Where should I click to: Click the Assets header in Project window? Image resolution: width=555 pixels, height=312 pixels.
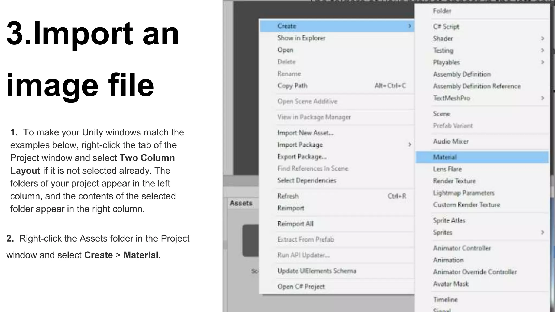241,203
